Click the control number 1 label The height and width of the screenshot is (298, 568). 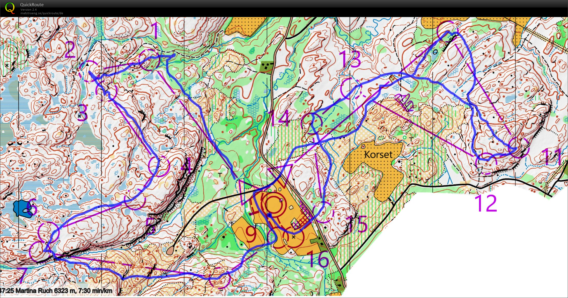pyautogui.click(x=155, y=31)
